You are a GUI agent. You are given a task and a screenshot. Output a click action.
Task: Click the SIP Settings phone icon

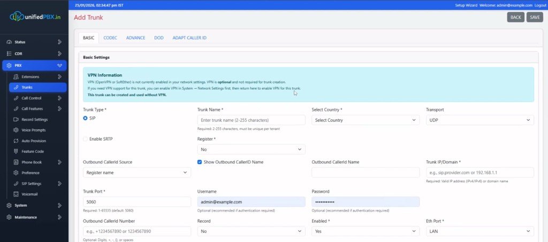tap(16, 184)
